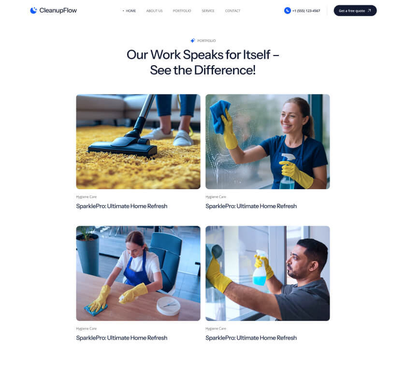Viewport: 406px width, 386px height.
Task: Open the vacuum on yellow carpet image
Action: click(x=138, y=141)
